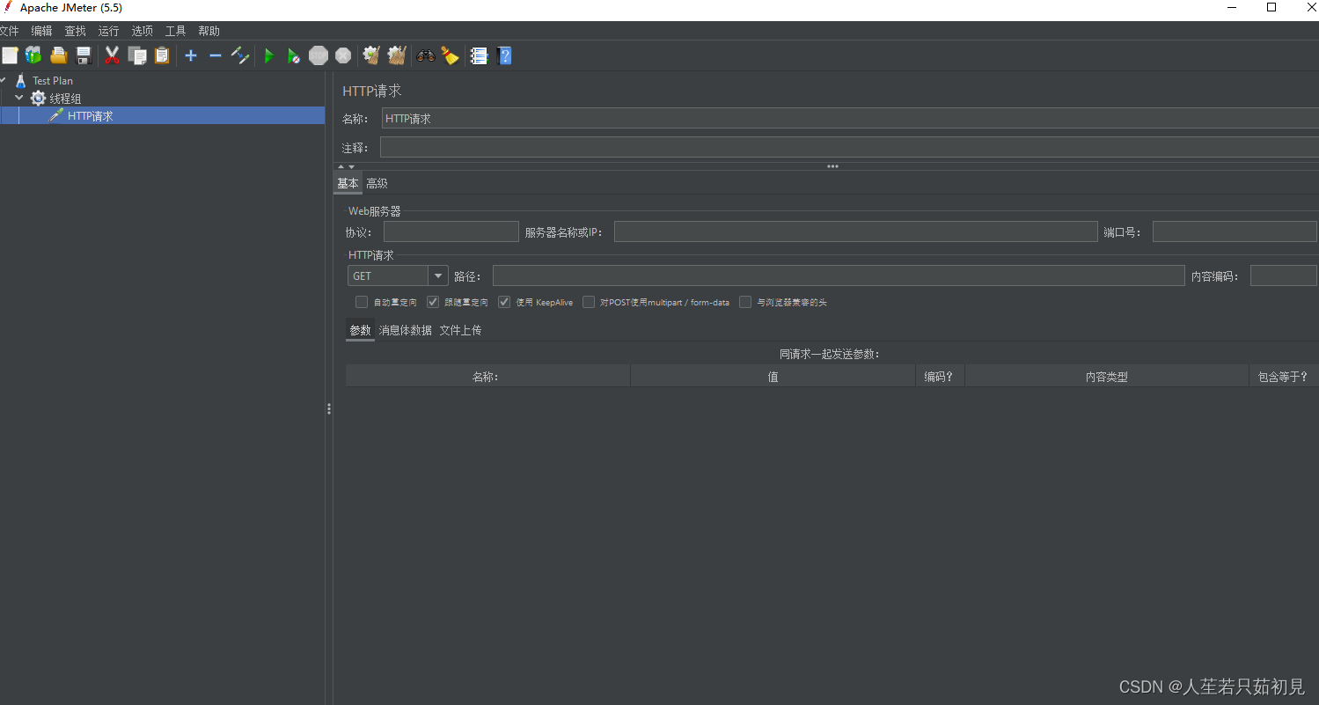Select the 文件上传 tab

[x=460, y=330]
